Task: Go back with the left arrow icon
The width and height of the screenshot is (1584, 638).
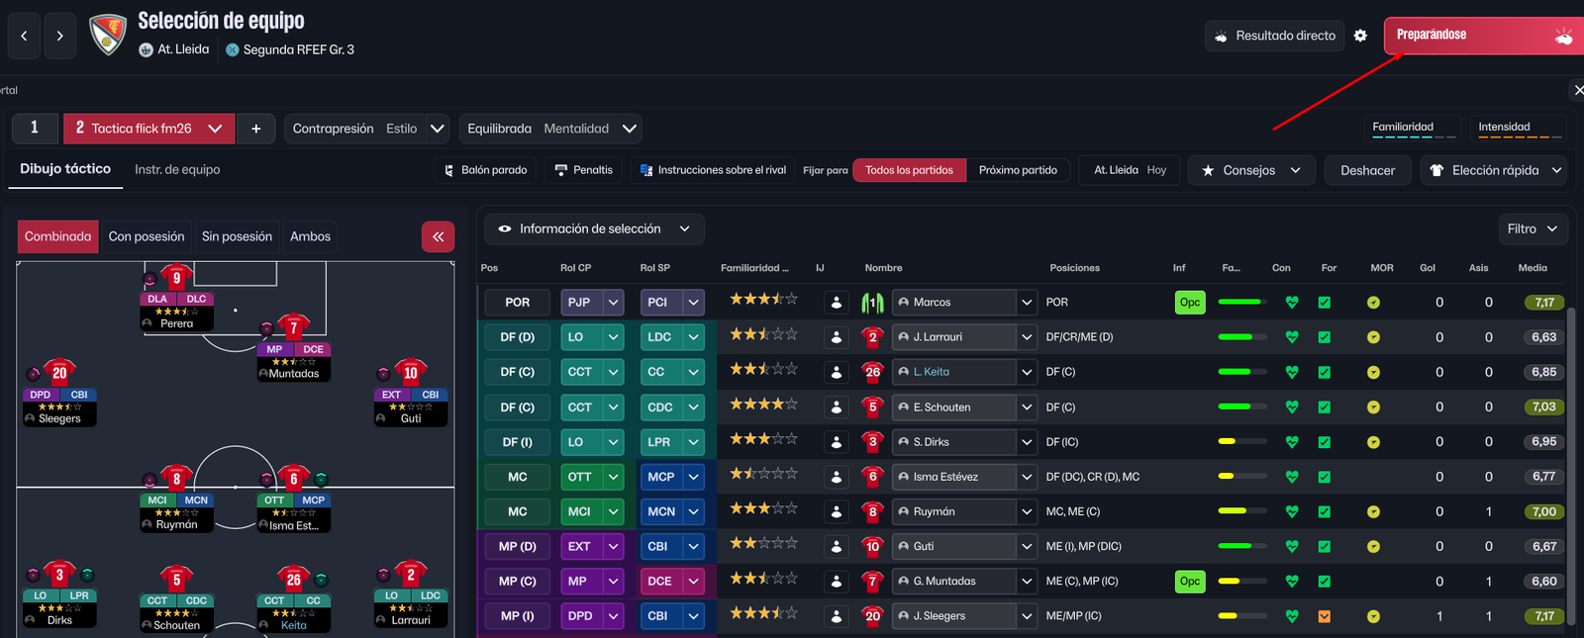Action: coord(24,36)
